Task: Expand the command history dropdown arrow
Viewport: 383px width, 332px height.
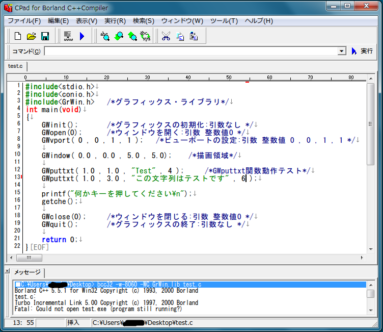Action: (342, 51)
